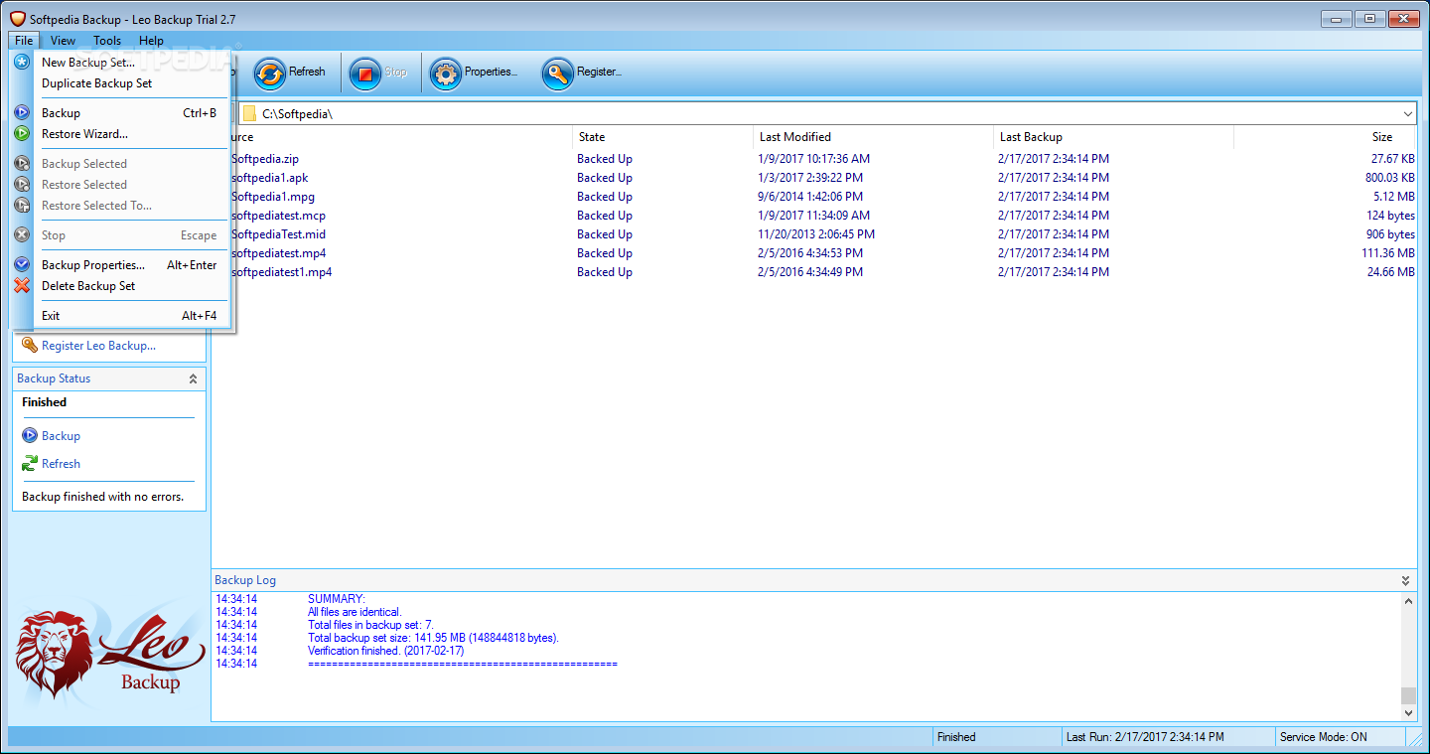This screenshot has width=1430, height=754.
Task: Click the backup log scrollbar down arrow
Action: click(x=1408, y=712)
